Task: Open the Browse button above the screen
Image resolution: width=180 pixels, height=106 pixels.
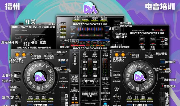Action: tap(76, 21)
